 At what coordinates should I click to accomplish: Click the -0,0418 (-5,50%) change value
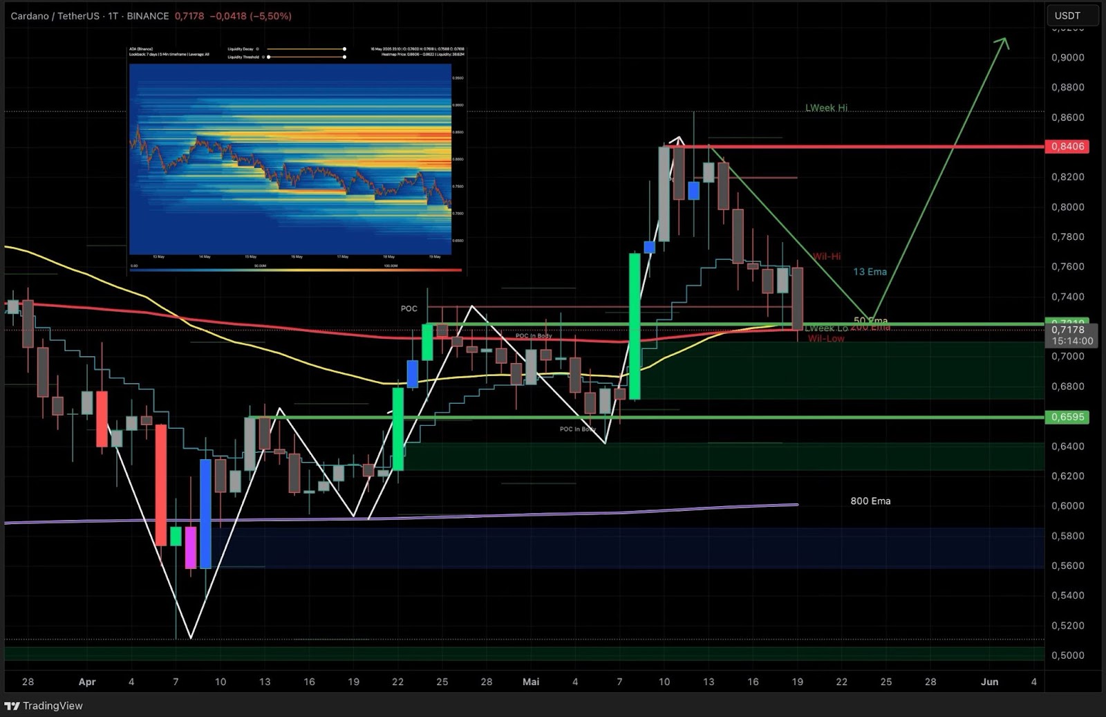(252, 15)
